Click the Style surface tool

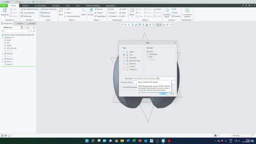[174, 13]
